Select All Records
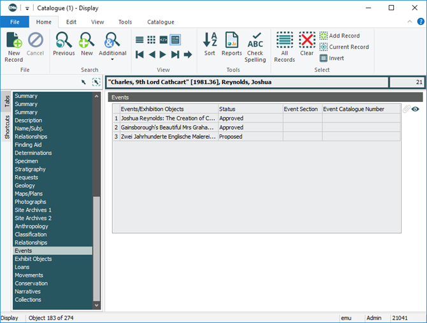This screenshot has width=427, height=323. (284, 47)
